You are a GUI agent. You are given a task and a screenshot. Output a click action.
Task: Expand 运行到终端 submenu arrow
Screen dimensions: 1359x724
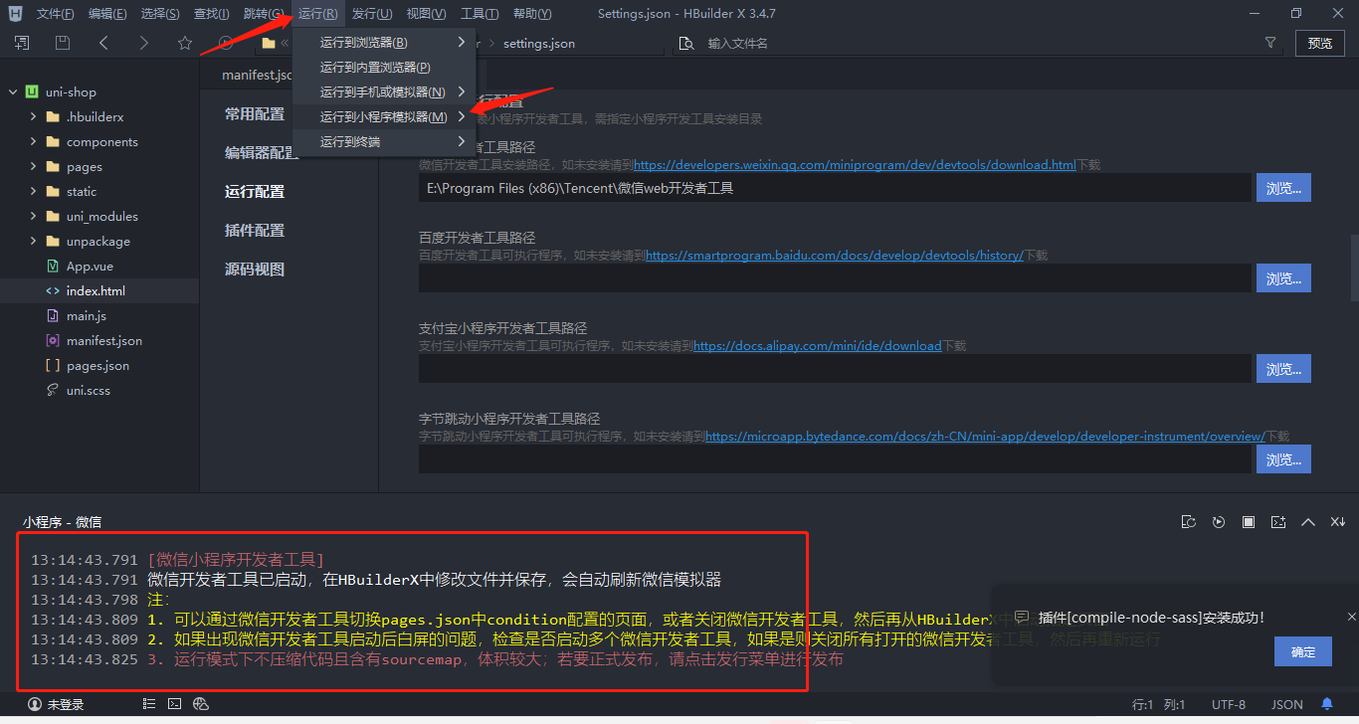pyautogui.click(x=462, y=141)
